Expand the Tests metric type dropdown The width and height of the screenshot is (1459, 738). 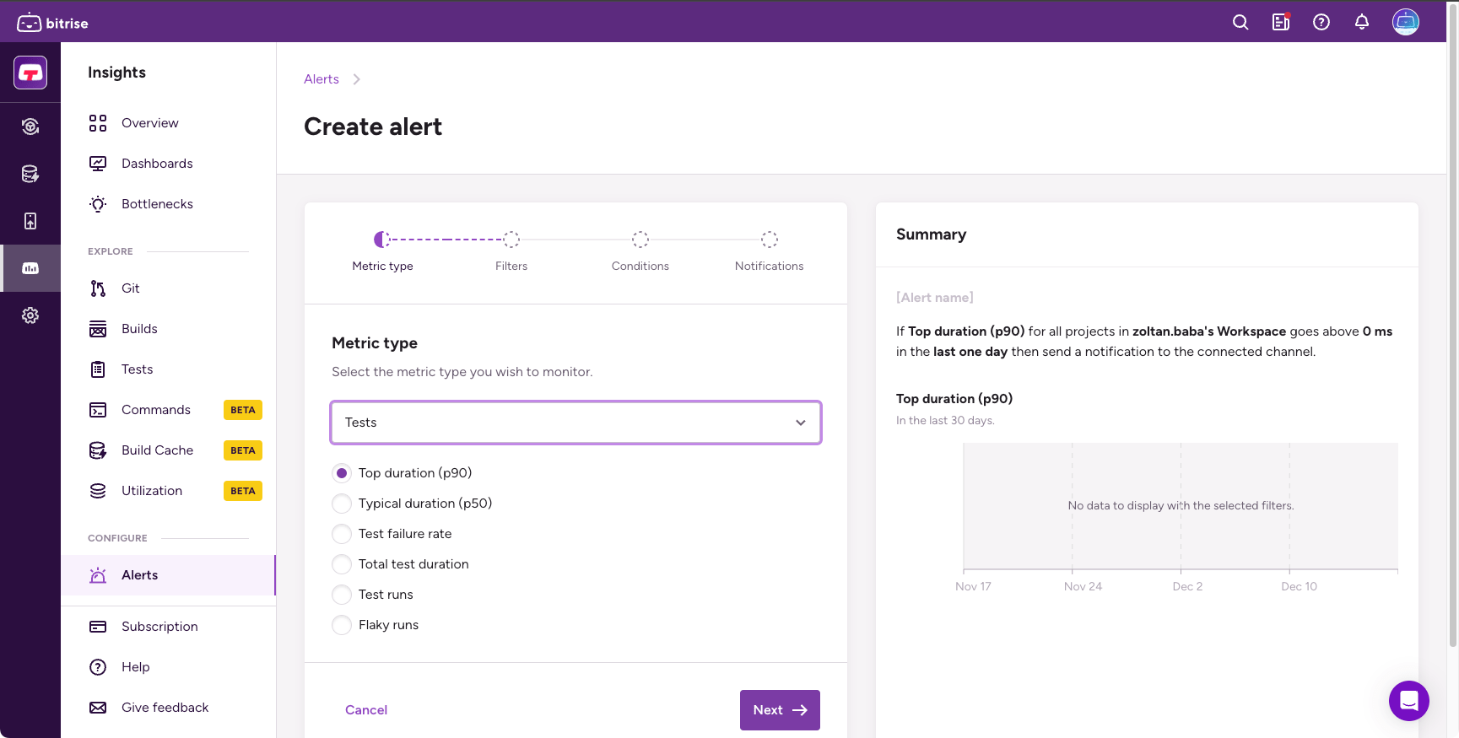click(575, 423)
